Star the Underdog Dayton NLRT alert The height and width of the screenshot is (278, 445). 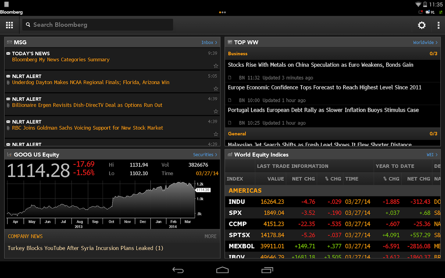216,89
